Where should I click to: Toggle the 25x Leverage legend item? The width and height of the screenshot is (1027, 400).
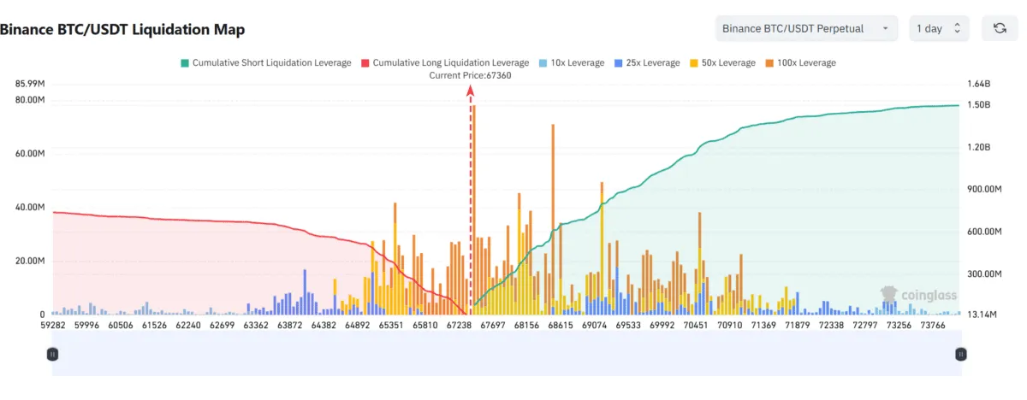tap(646, 63)
